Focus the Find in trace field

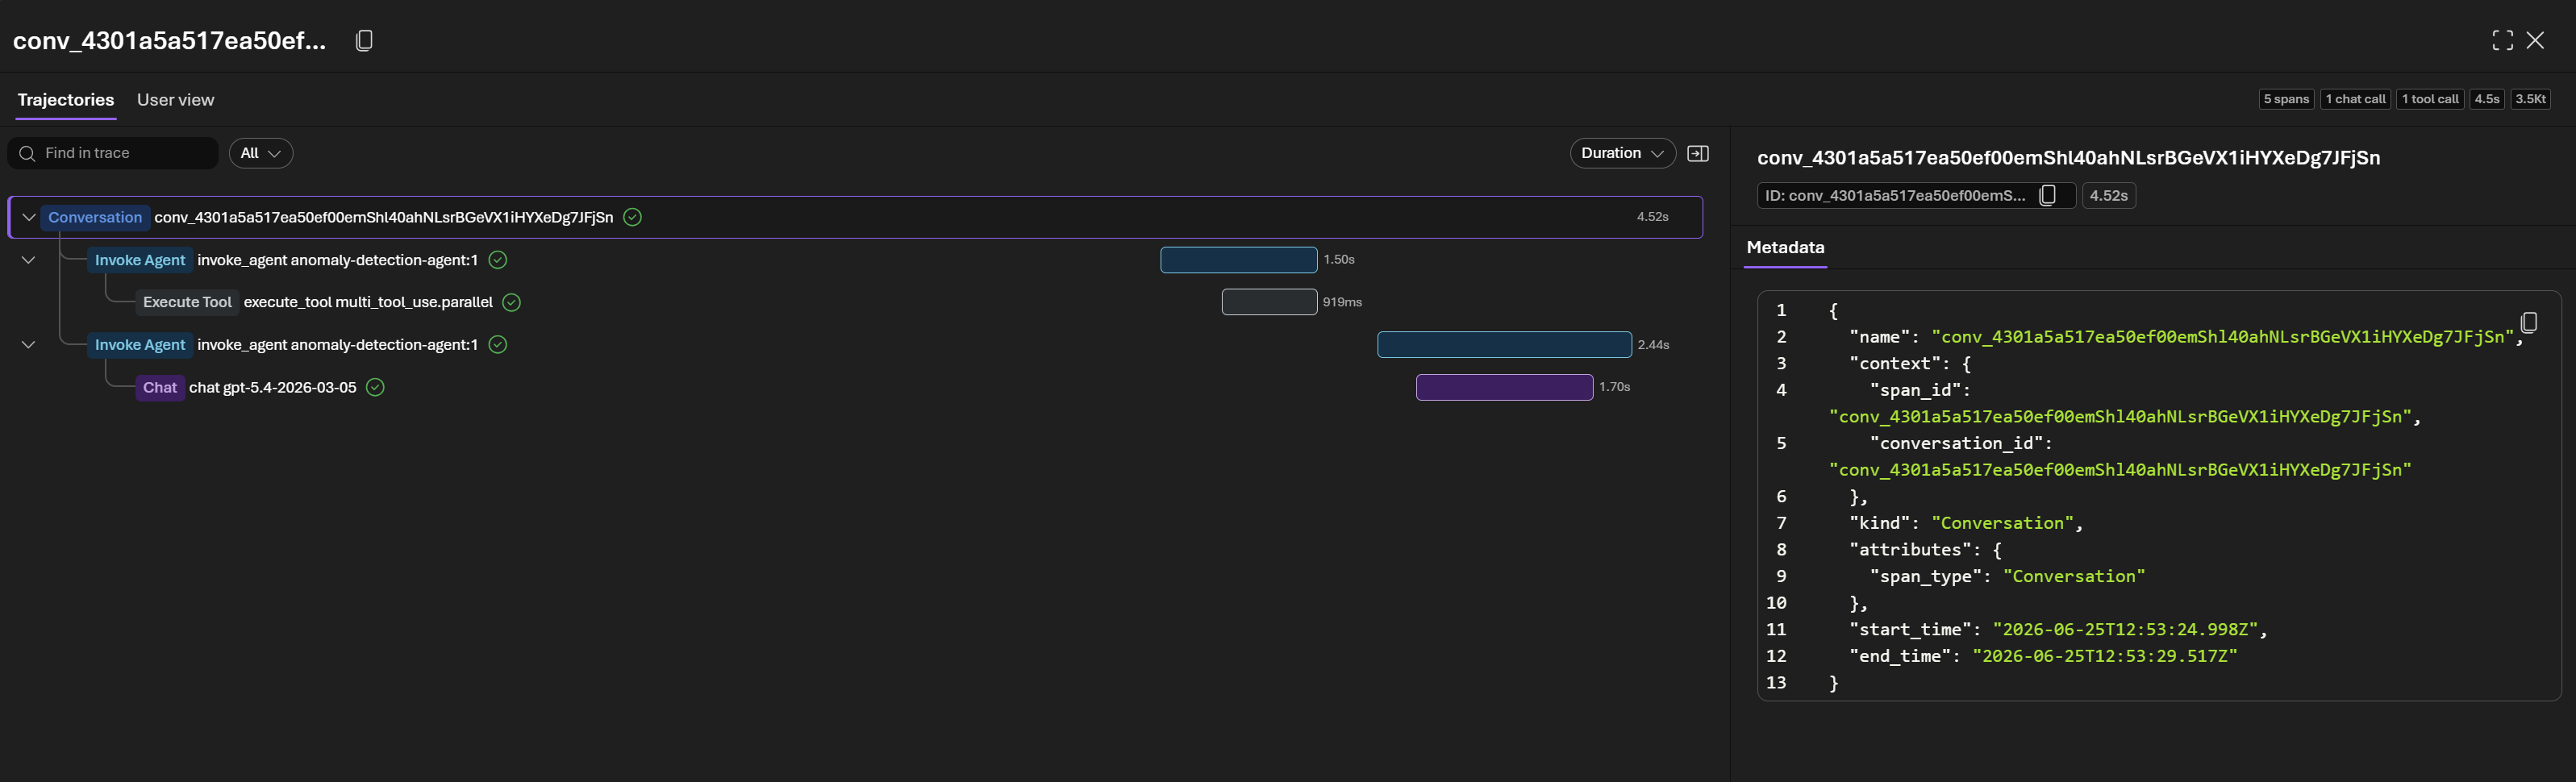[113, 153]
